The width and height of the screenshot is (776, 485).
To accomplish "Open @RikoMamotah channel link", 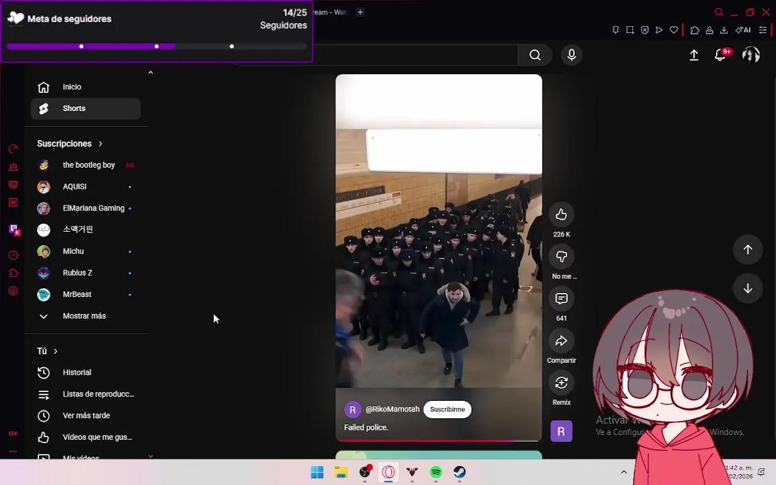I will pos(393,410).
